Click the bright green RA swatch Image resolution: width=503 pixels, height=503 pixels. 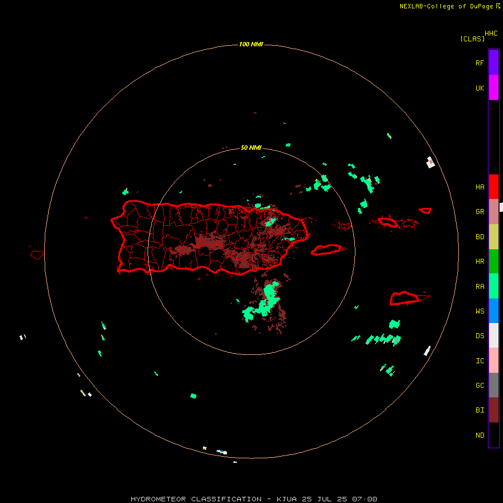493,286
